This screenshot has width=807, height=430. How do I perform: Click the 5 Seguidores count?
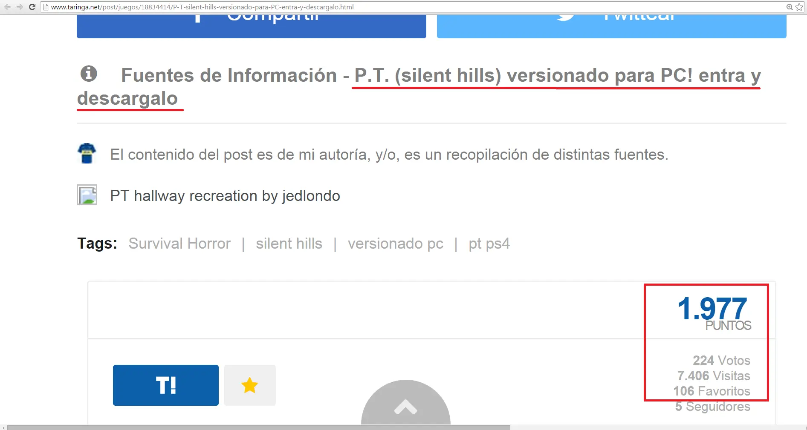click(713, 407)
